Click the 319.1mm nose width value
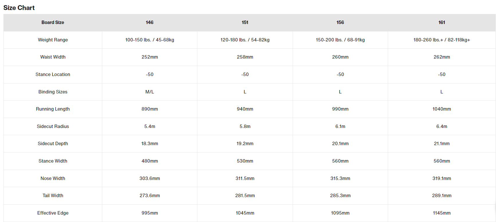496x222 pixels. (x=442, y=178)
